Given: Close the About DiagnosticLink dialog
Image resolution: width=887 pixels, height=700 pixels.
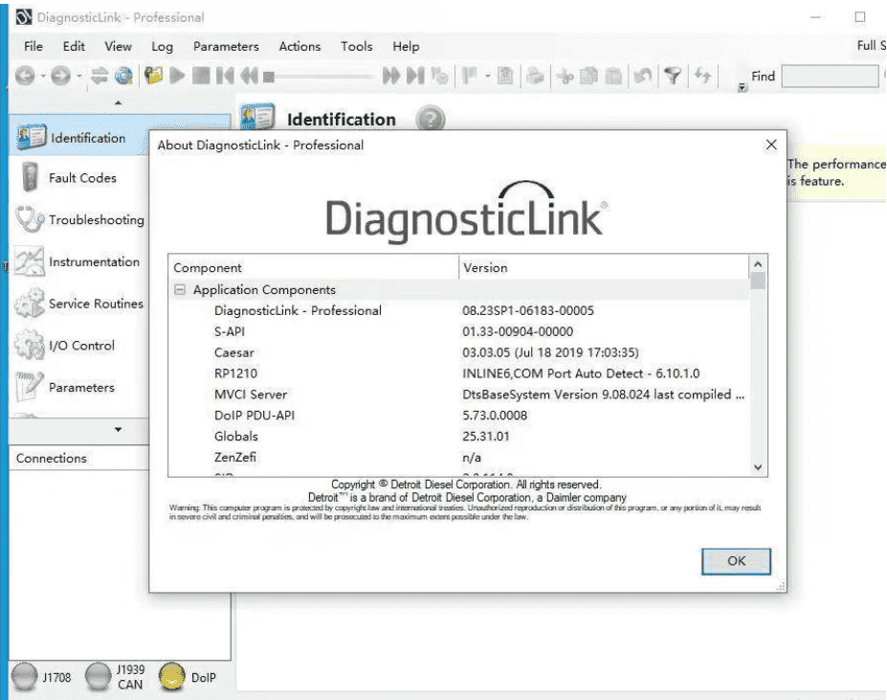Looking at the screenshot, I should [771, 145].
